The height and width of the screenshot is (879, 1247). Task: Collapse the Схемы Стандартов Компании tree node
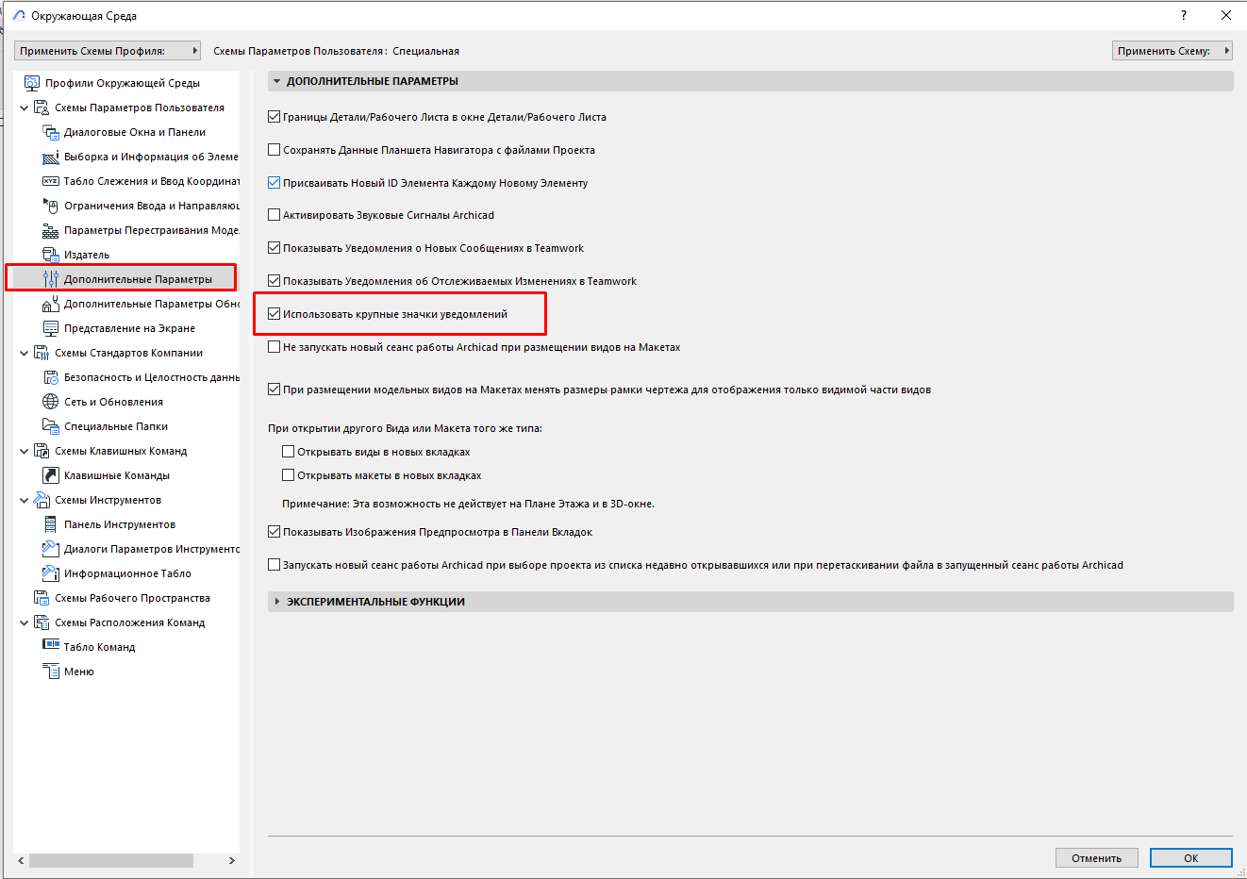pos(24,354)
